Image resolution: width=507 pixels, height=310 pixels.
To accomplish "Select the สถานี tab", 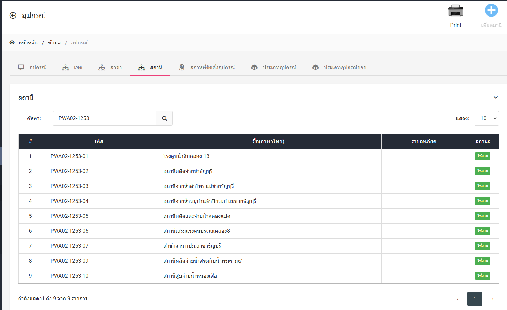I will click(150, 68).
